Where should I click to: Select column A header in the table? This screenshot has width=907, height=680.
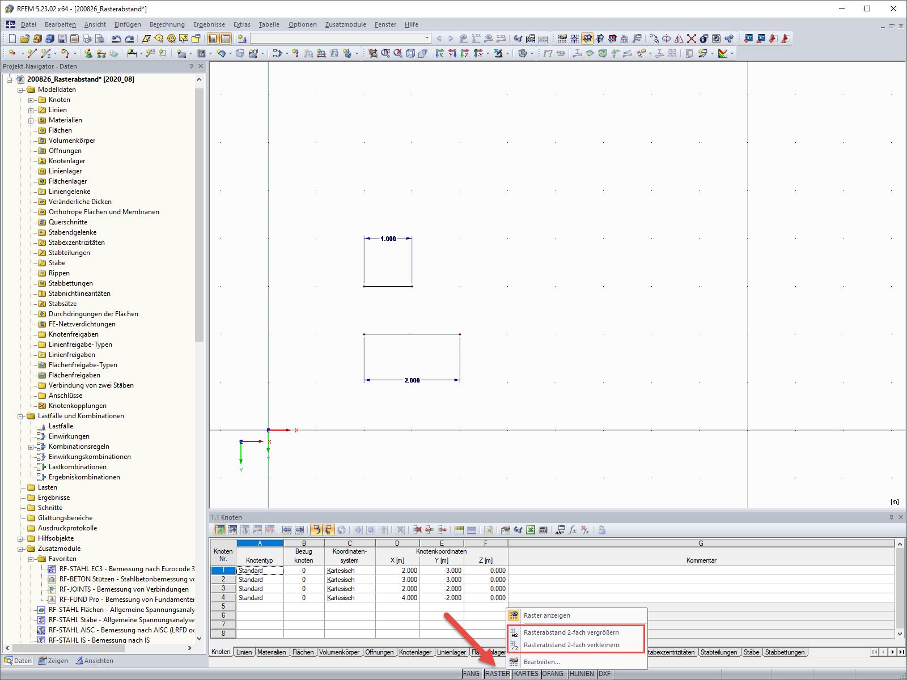point(260,543)
